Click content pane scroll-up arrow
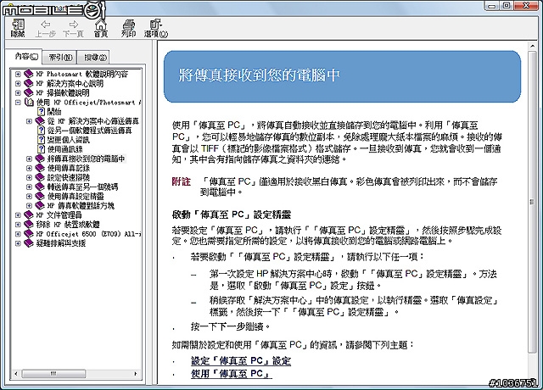This screenshot has height=390, width=543. click(x=532, y=46)
